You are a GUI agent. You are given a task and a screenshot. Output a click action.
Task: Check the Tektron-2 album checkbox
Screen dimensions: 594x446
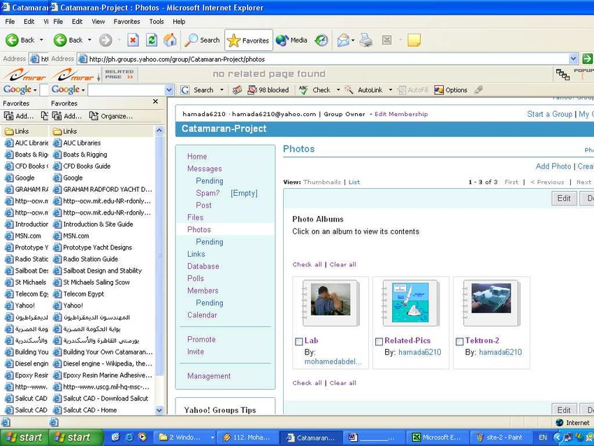tap(458, 341)
